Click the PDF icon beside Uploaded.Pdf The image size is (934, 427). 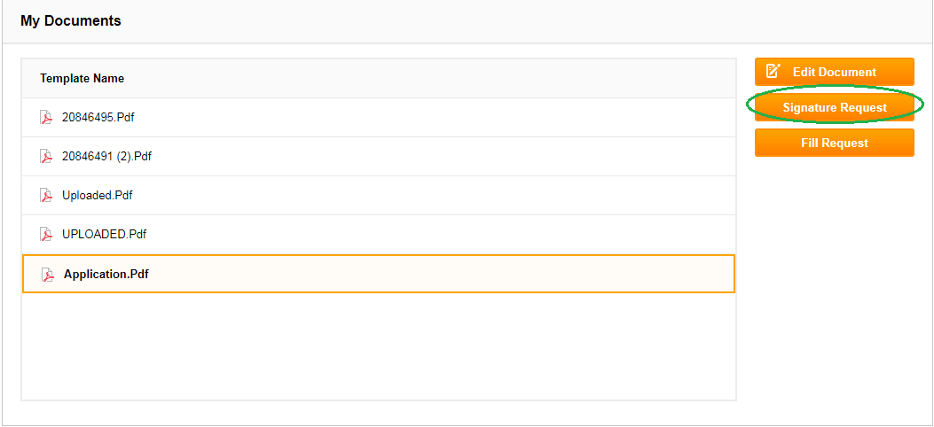point(46,195)
